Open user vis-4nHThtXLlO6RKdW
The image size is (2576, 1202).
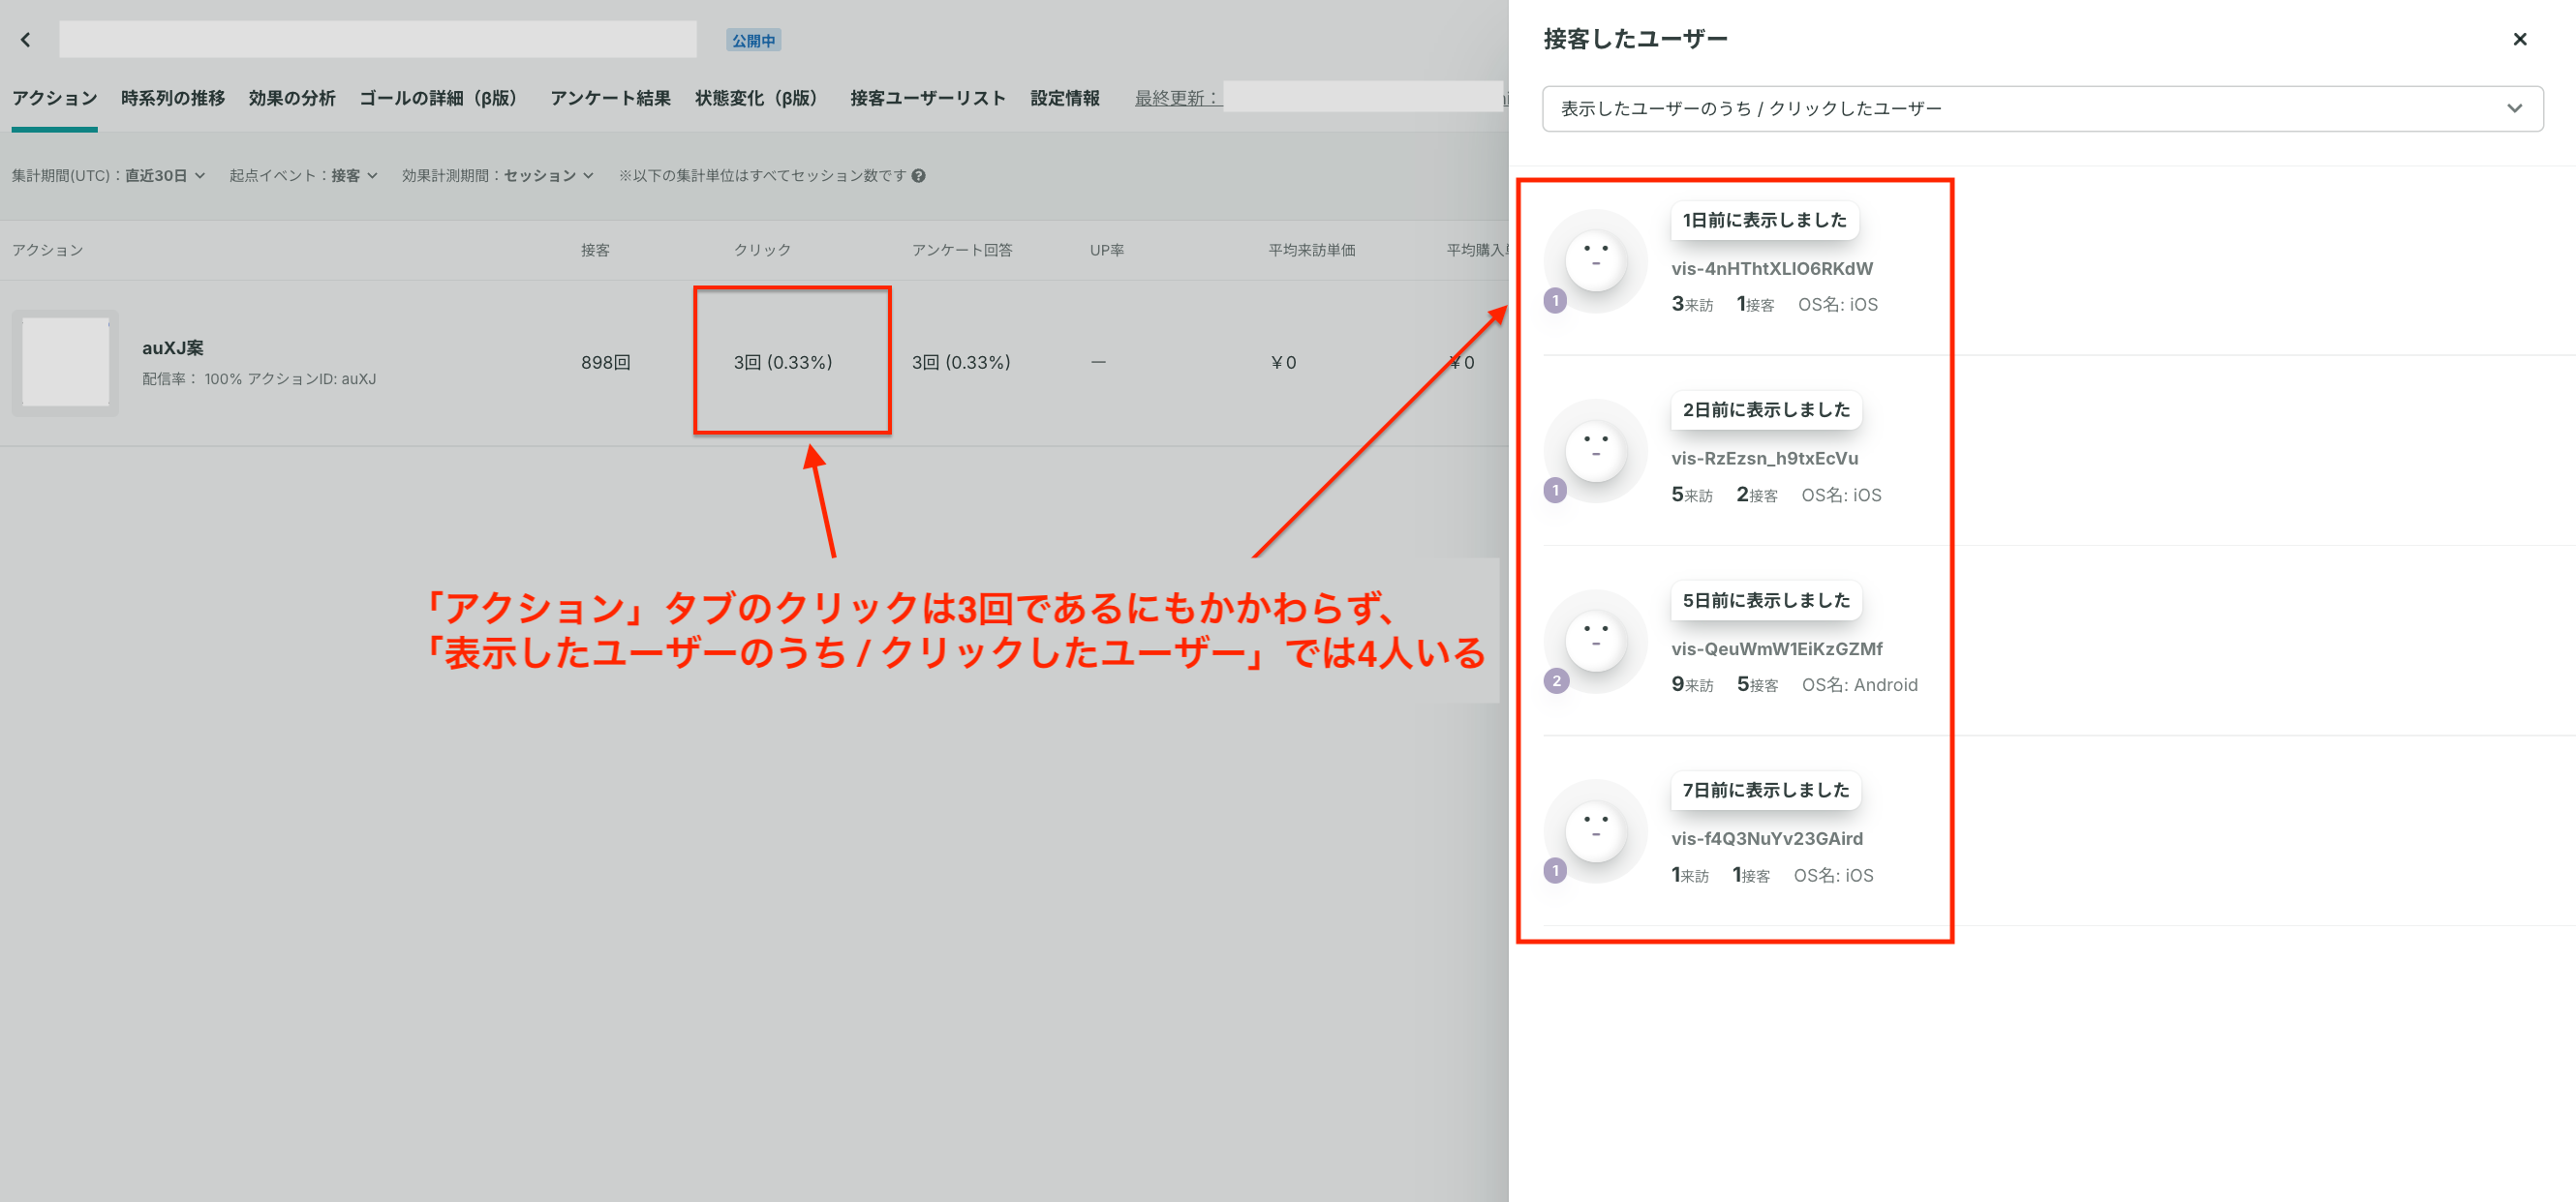(x=1772, y=269)
